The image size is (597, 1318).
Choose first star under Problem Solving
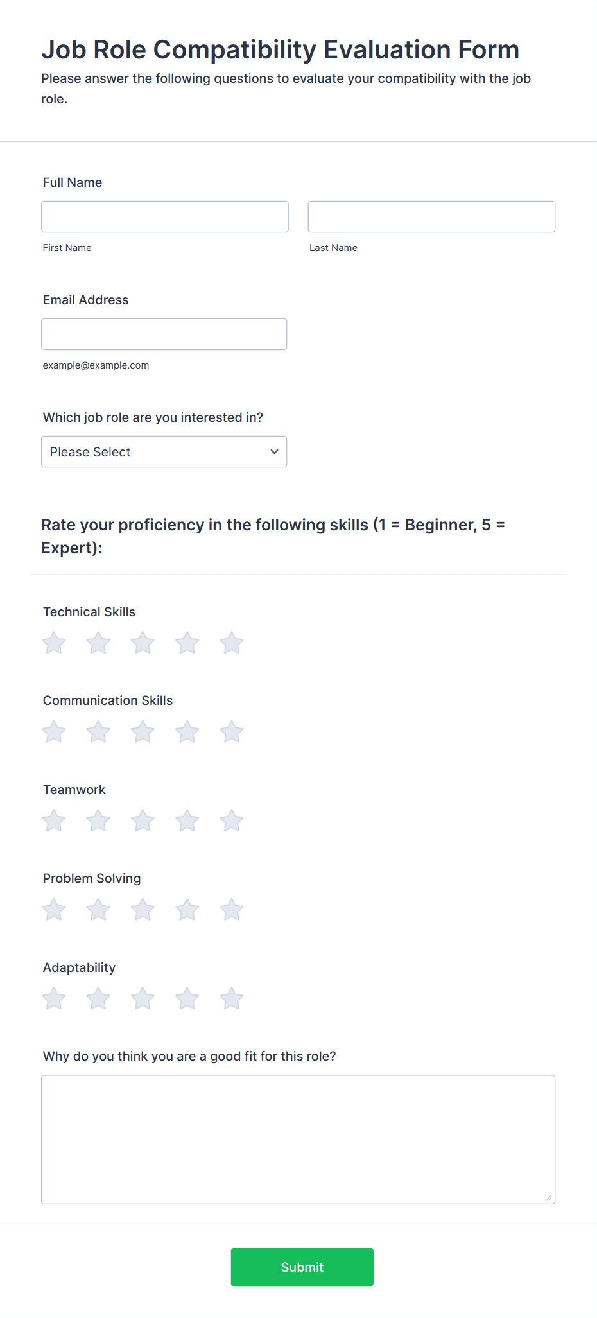click(x=54, y=910)
